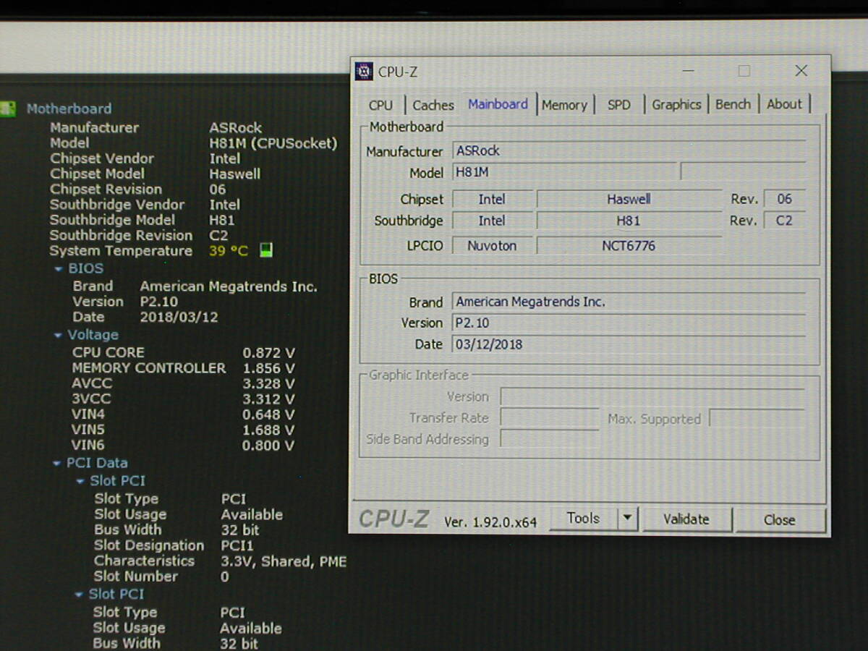Click the Characteristics 3.3V, Shared, PME value

[x=284, y=561]
